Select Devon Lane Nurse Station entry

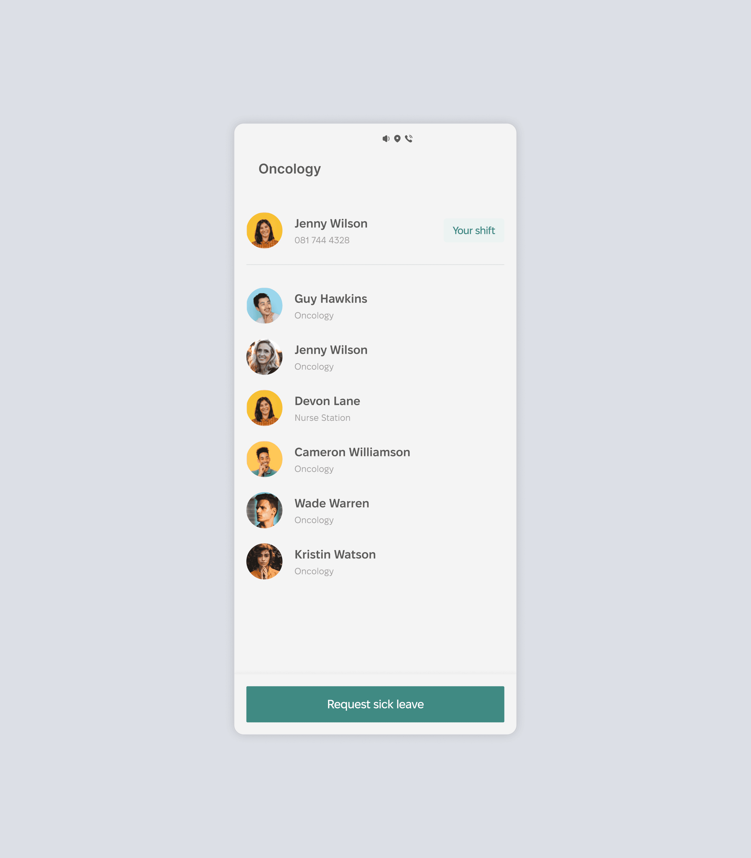tap(375, 408)
